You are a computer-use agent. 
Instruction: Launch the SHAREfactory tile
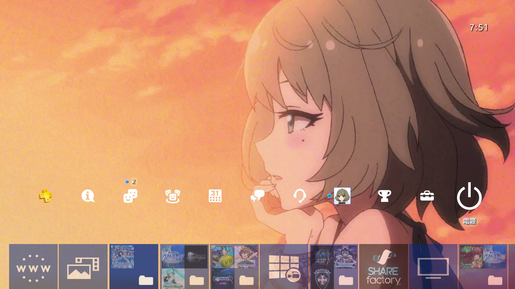(x=384, y=267)
